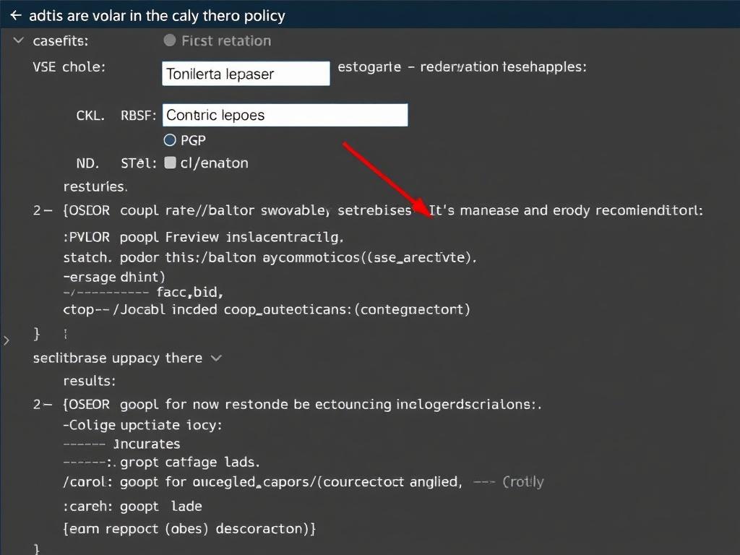Select the "gropt catfage lads." line
The width and height of the screenshot is (740, 555).
[190, 462]
